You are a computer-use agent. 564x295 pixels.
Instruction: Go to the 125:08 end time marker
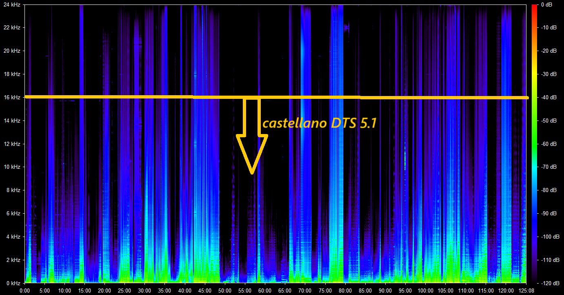[x=526, y=291]
